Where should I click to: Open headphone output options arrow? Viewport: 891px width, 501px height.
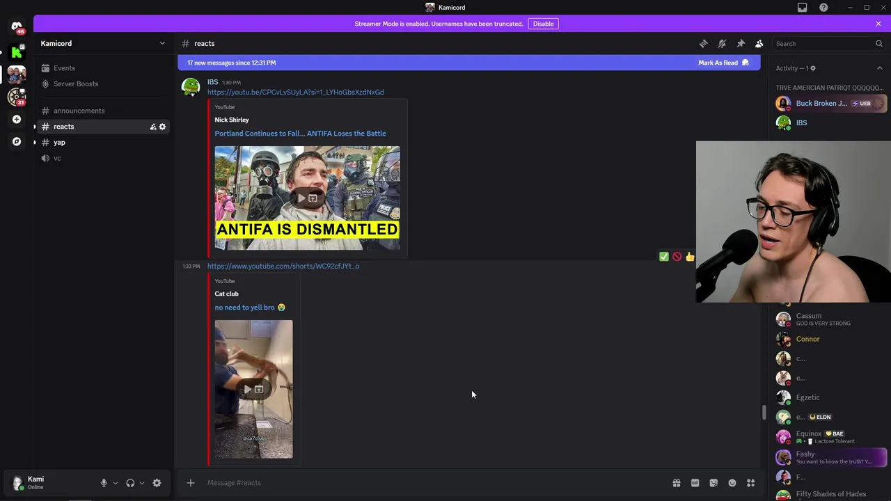pyautogui.click(x=141, y=483)
